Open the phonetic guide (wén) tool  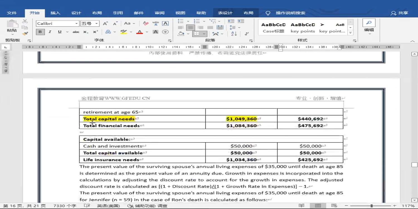[155, 23]
